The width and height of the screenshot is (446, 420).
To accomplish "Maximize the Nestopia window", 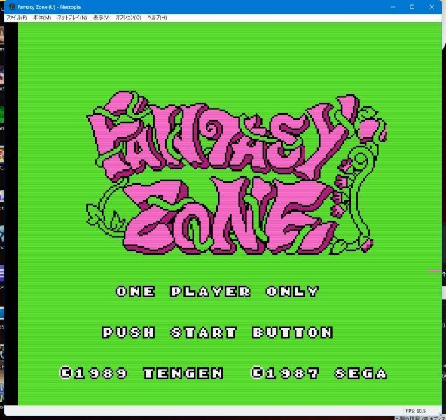I will point(412,7).
